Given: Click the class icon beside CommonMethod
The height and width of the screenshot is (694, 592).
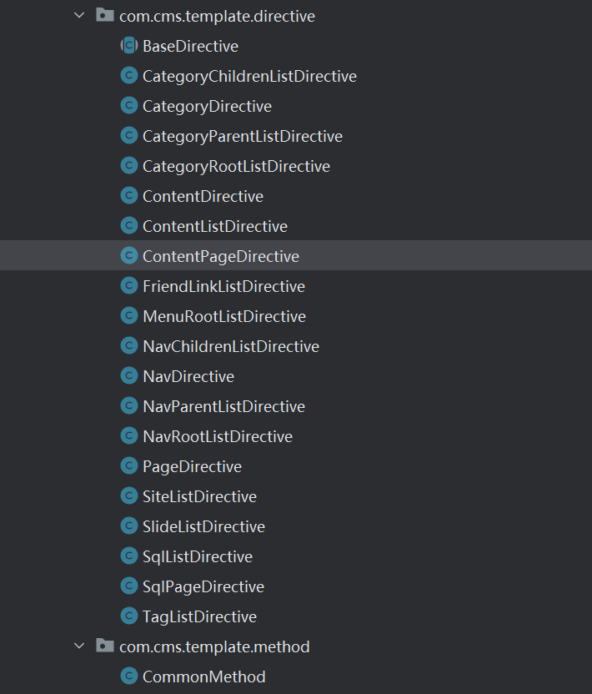Looking at the screenshot, I should click(129, 676).
